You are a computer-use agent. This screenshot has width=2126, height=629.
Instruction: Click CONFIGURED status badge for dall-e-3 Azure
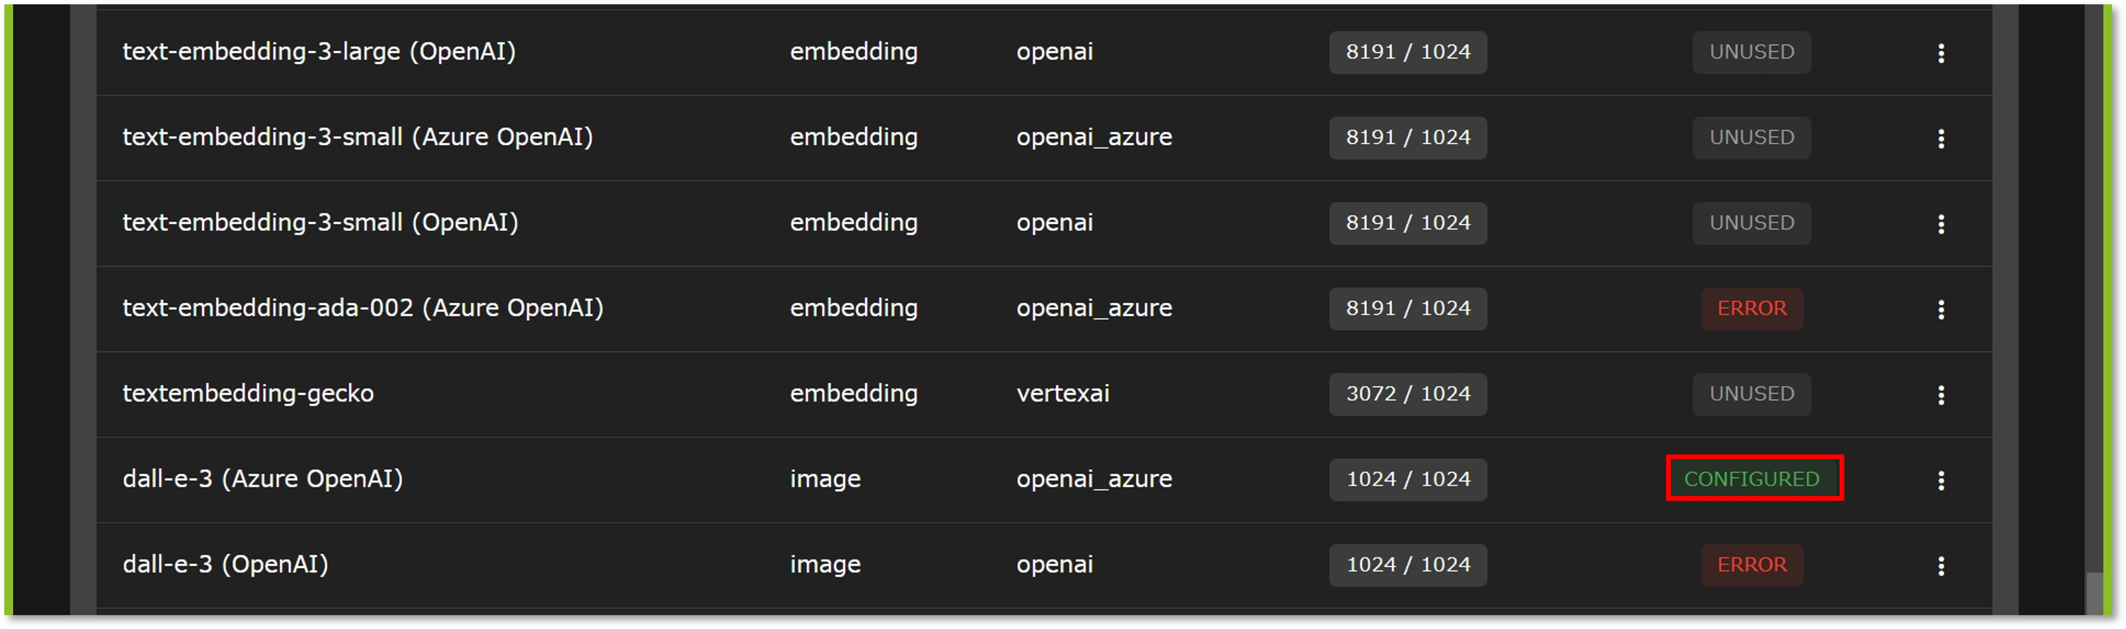(1751, 479)
